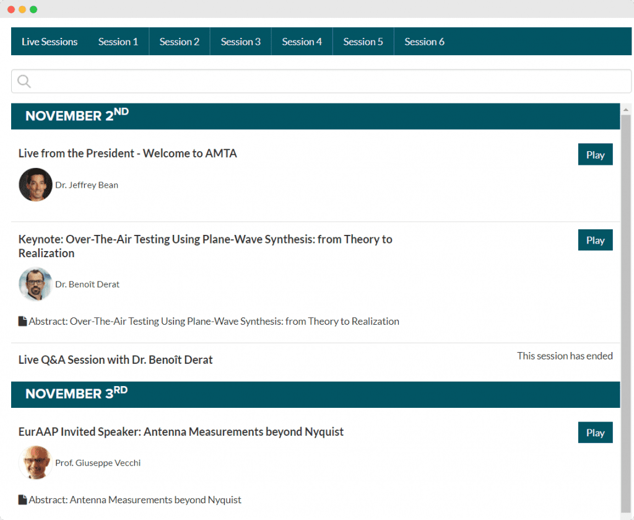The width and height of the screenshot is (634, 520).
Task: Open the Session 3 tab
Action: (240, 42)
